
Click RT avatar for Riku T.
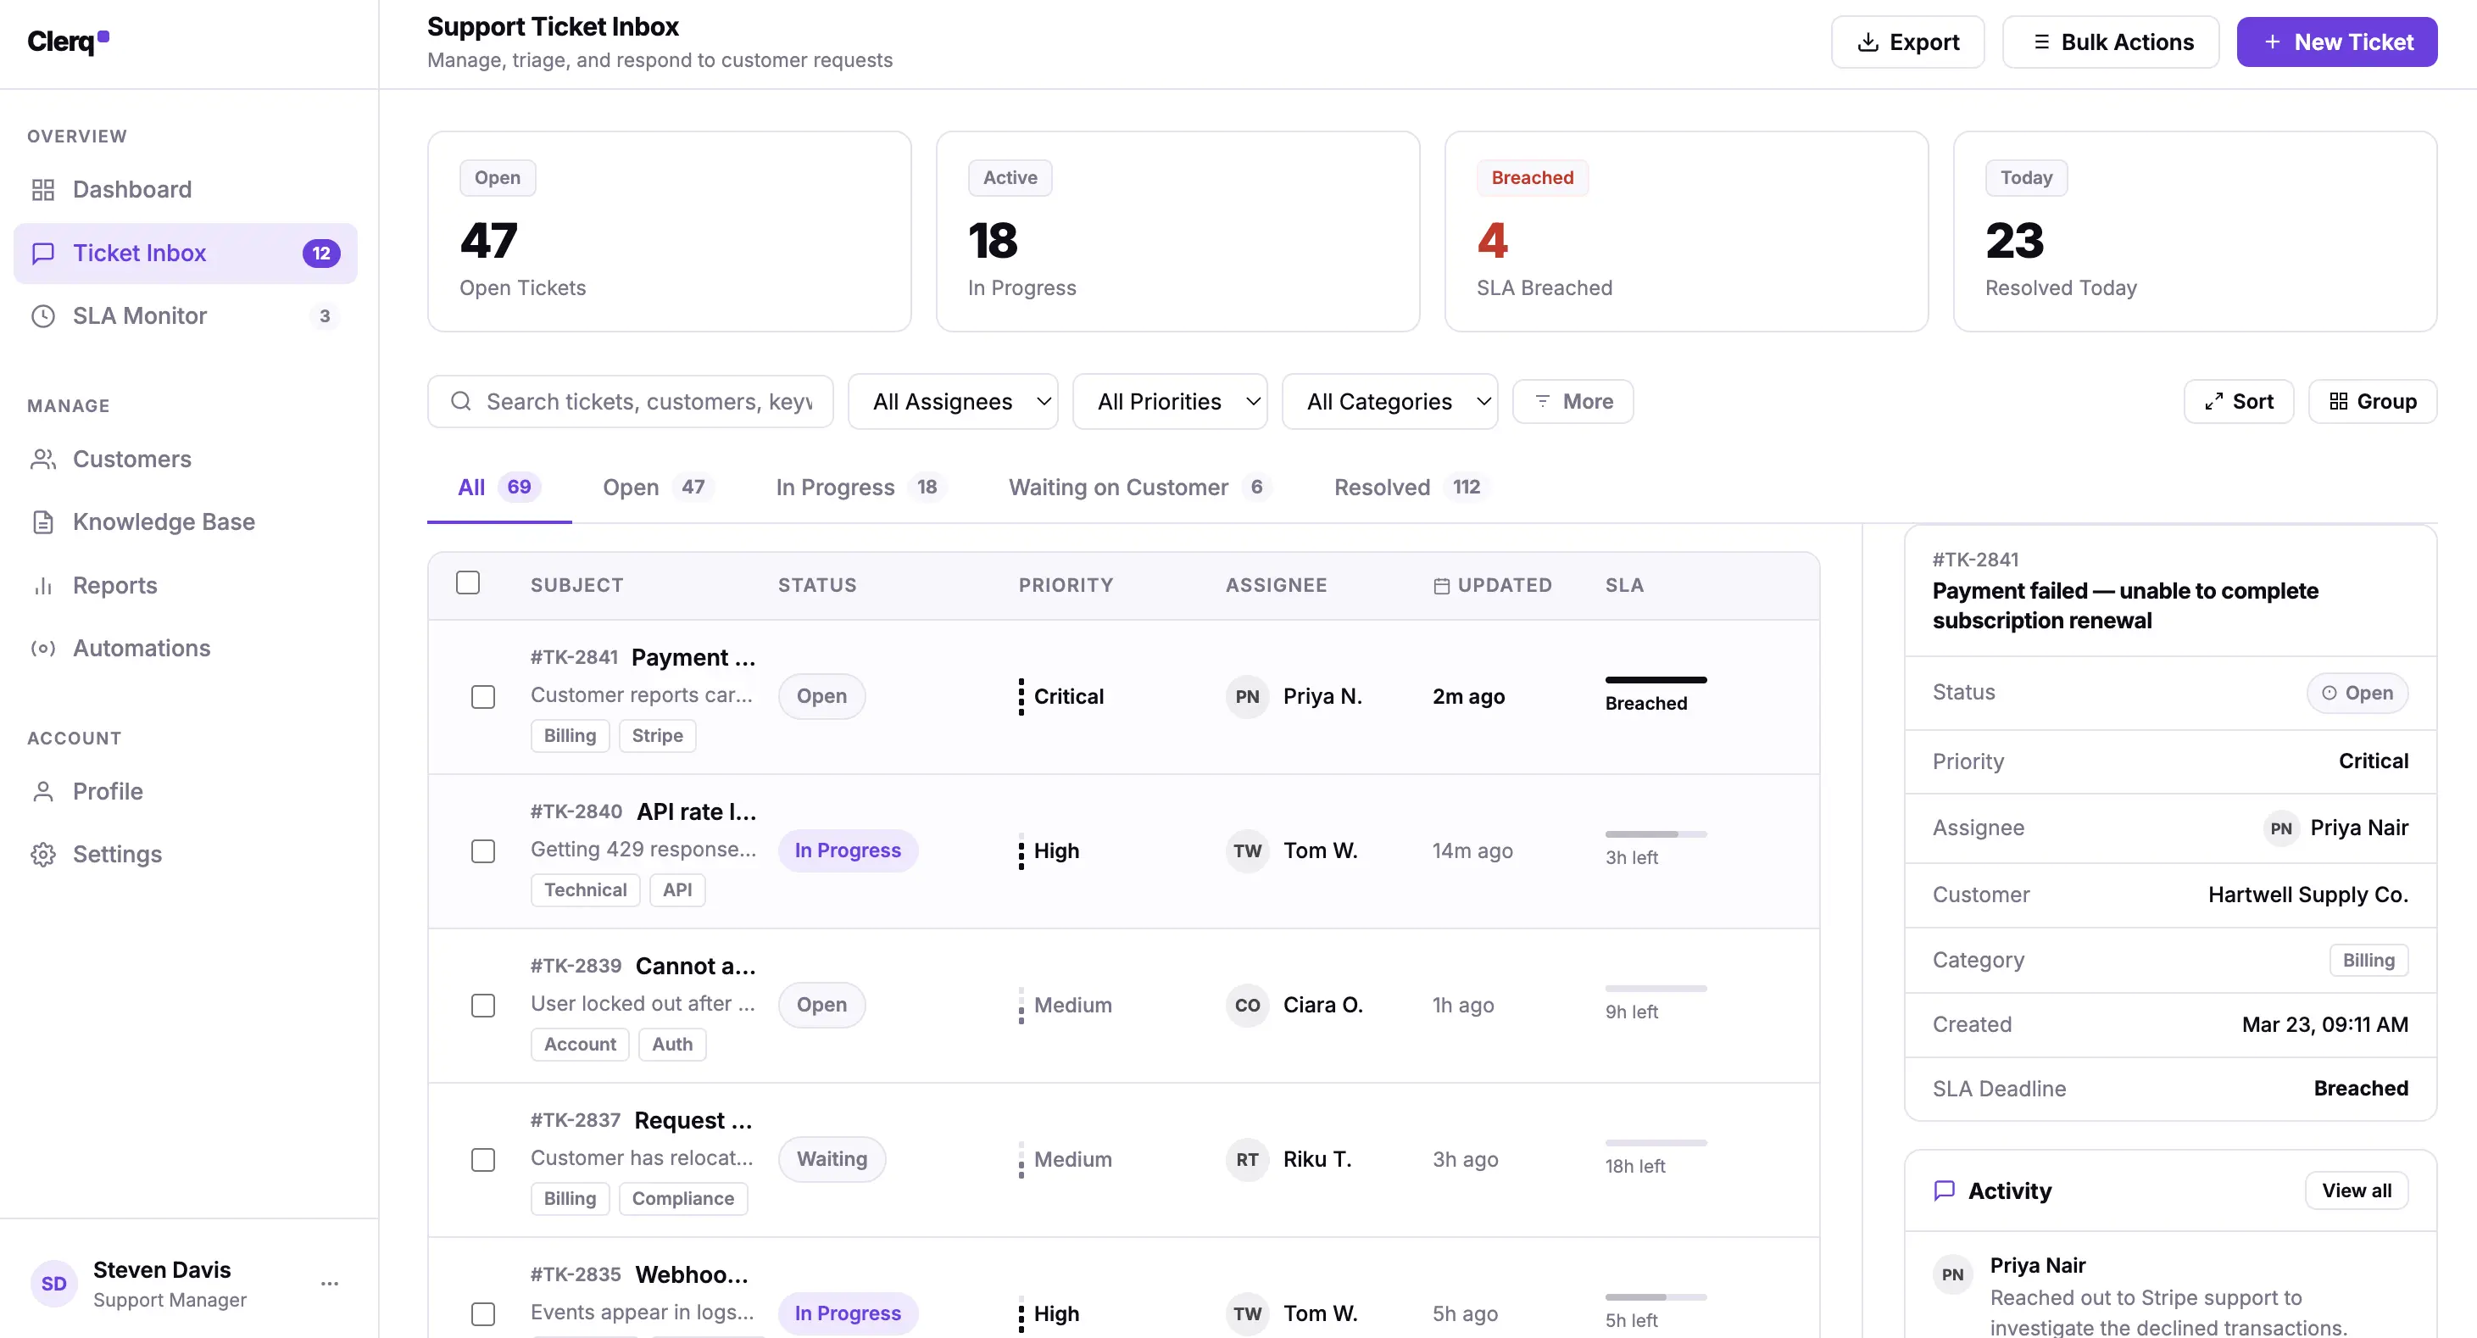click(1247, 1160)
